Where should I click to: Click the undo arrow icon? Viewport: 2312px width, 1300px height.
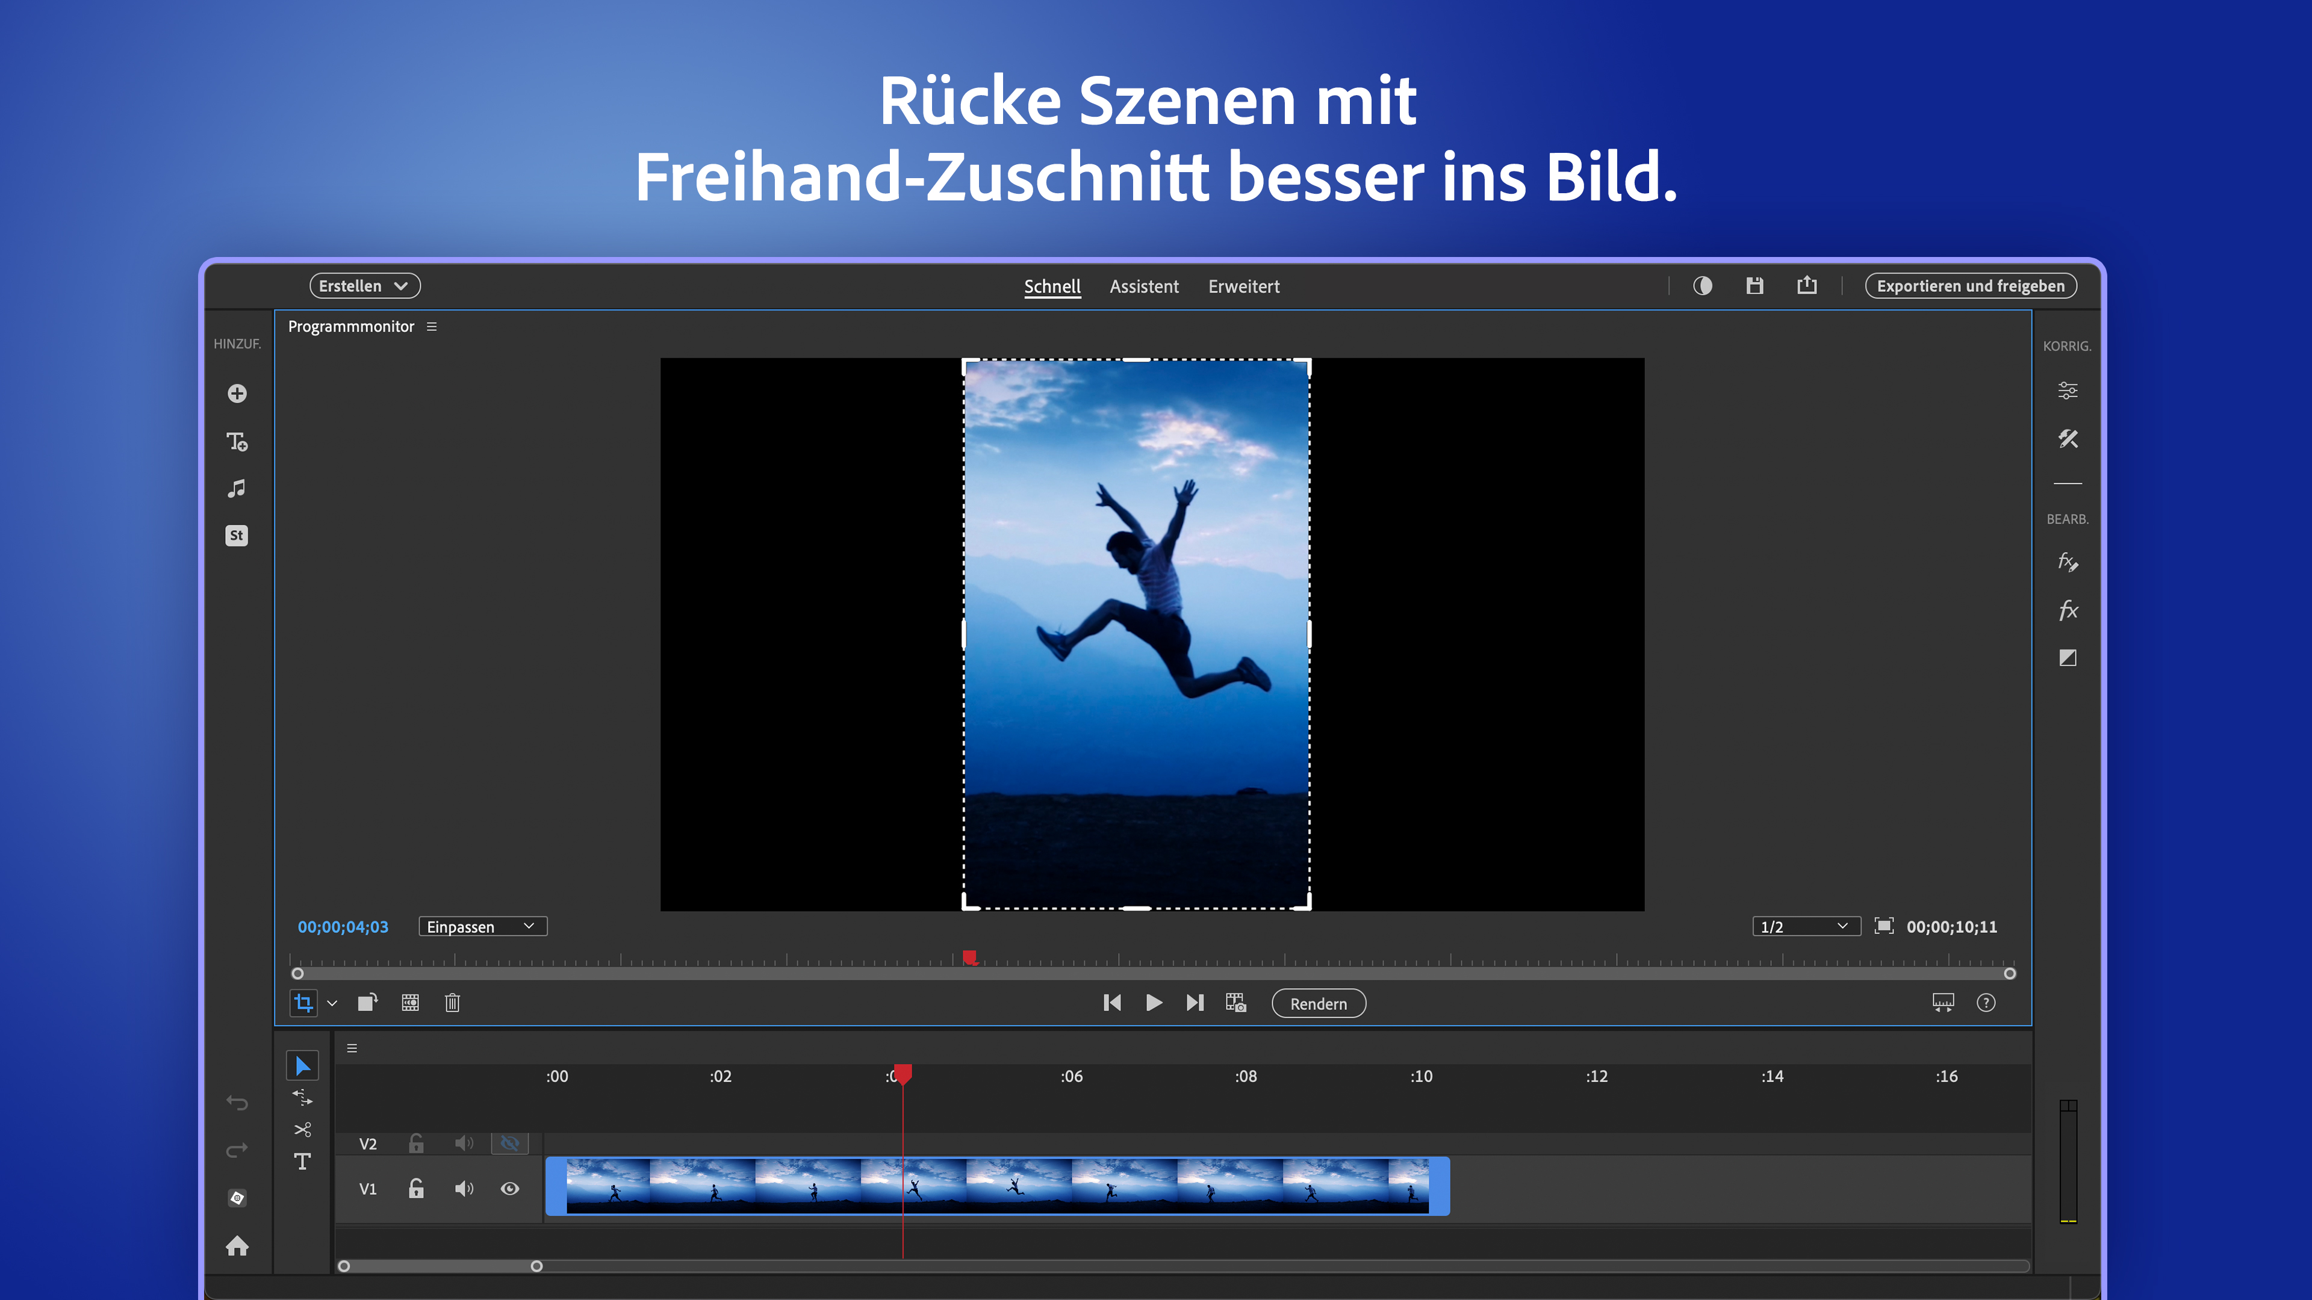[x=237, y=1103]
